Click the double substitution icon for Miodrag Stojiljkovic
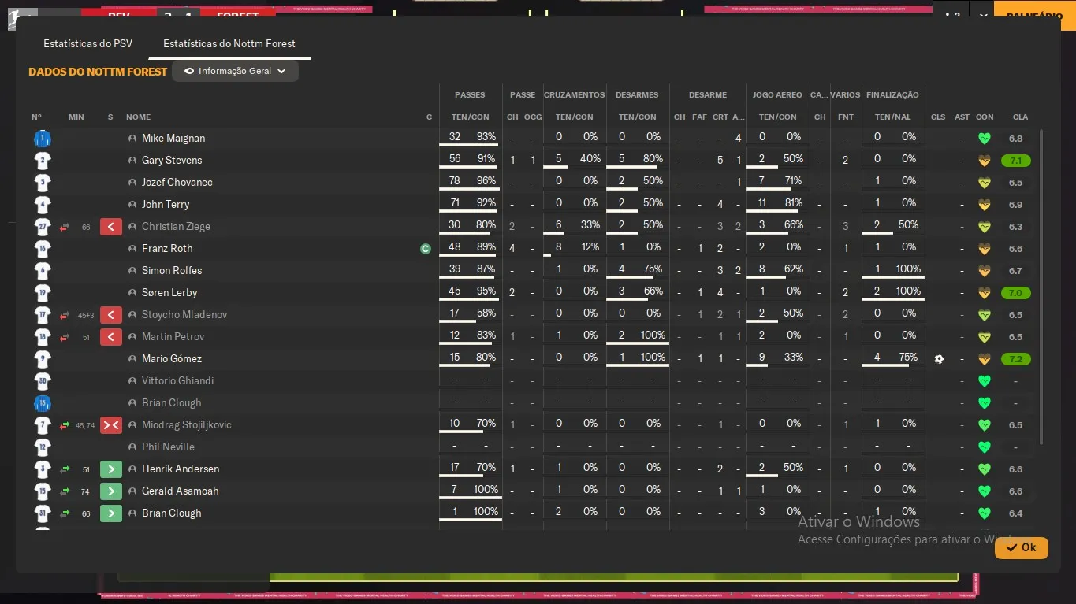The image size is (1076, 604). [111, 425]
